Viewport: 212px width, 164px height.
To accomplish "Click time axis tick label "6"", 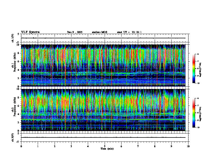I will tap(122, 146).
